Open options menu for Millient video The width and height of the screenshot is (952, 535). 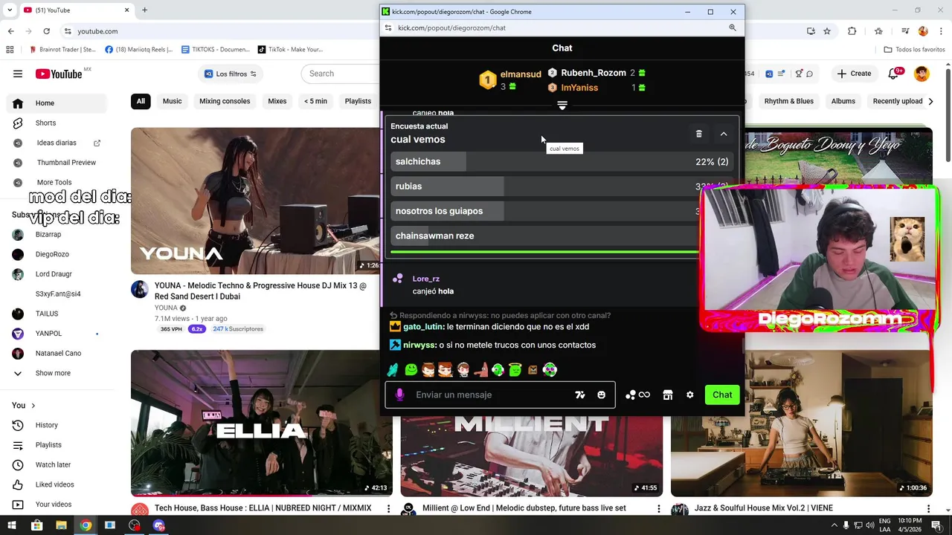[658, 509]
